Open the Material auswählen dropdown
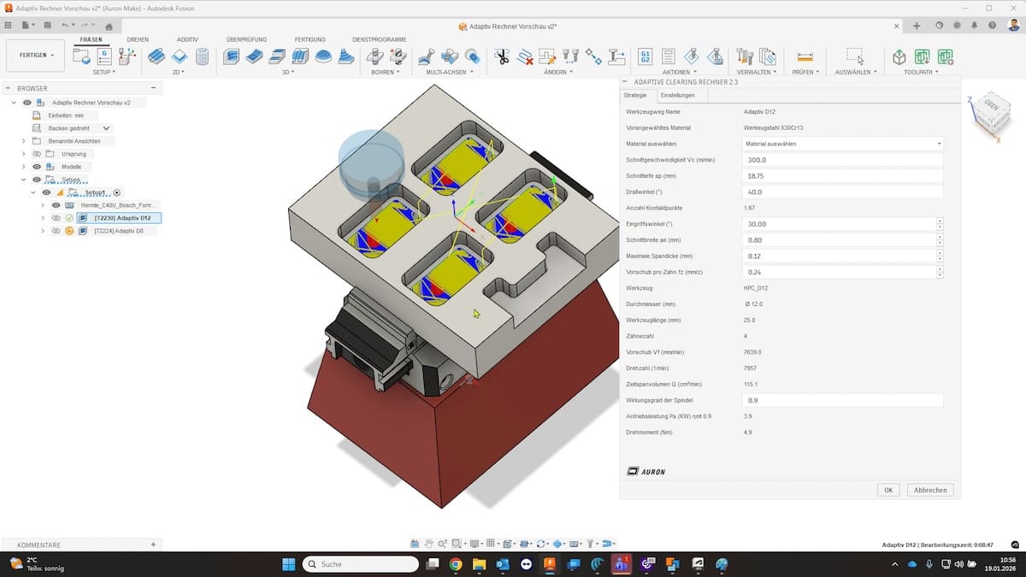Image resolution: width=1026 pixels, height=577 pixels. 842,143
